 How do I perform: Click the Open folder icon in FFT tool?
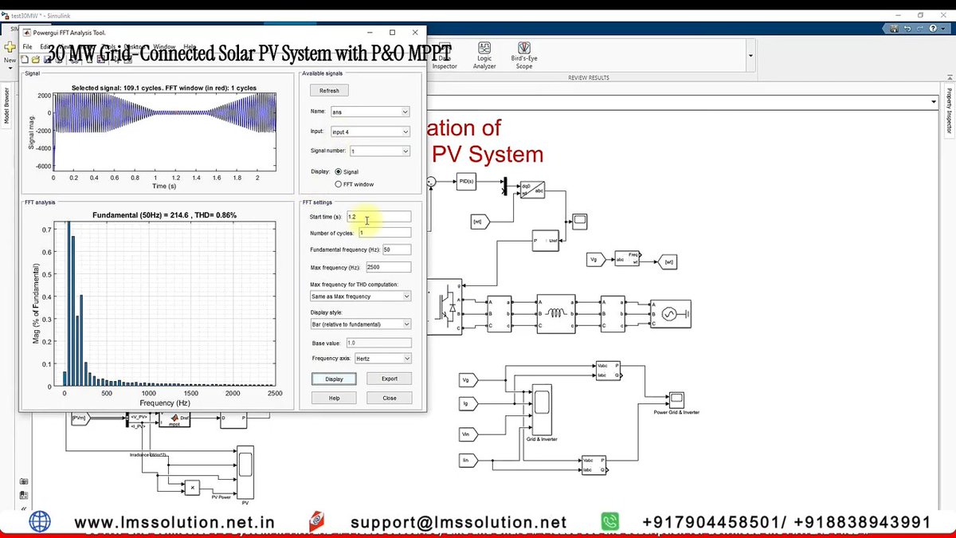[x=35, y=59]
